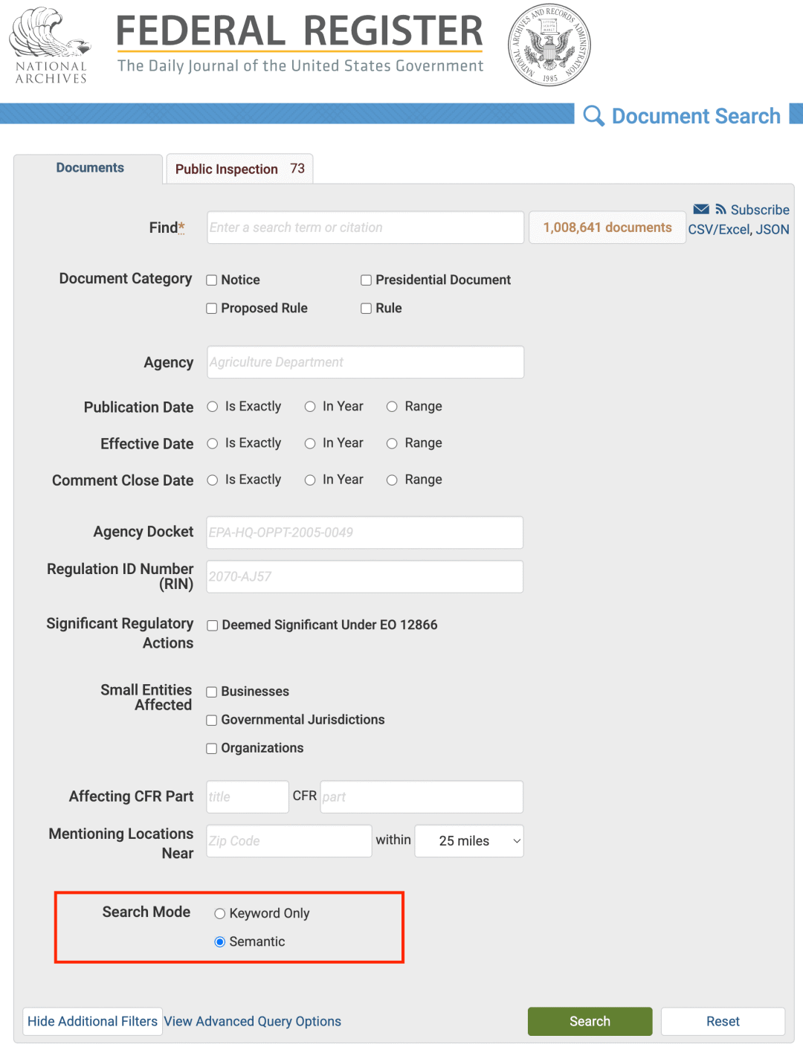The height and width of the screenshot is (1050, 803).
Task: Select Comment Close Date Range
Action: (x=392, y=480)
